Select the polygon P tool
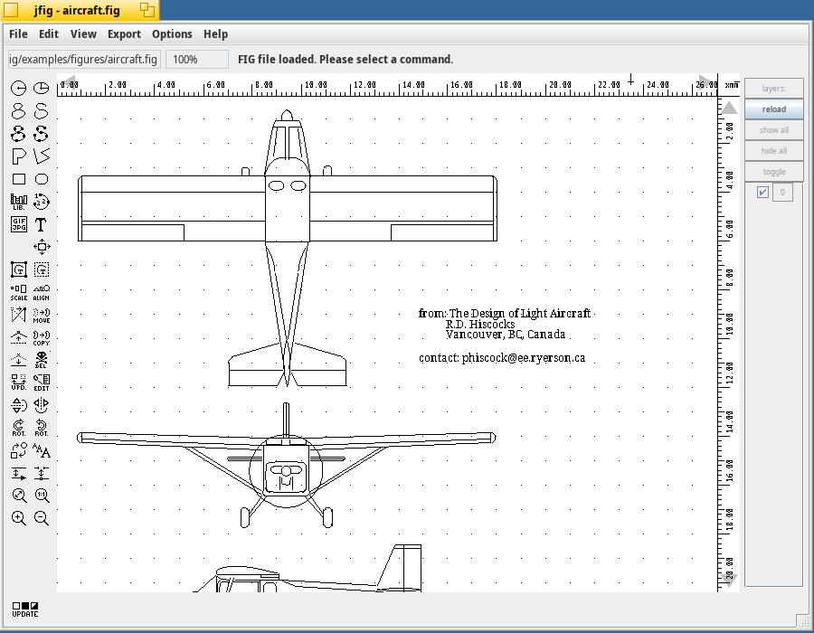The width and height of the screenshot is (814, 633). click(19, 156)
